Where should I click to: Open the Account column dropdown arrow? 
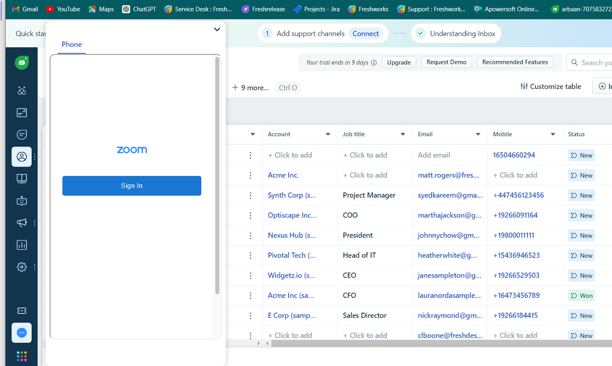328,134
